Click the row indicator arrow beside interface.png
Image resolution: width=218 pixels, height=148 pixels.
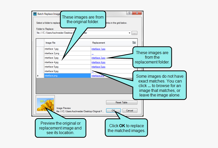coord(38,76)
